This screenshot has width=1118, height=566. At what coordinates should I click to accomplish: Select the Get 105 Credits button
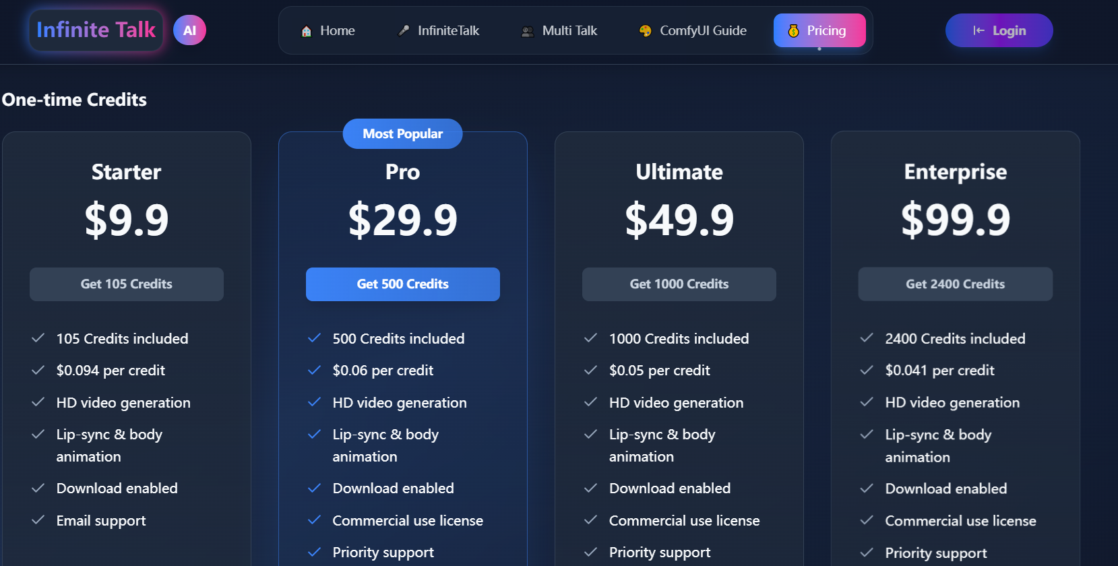click(127, 284)
